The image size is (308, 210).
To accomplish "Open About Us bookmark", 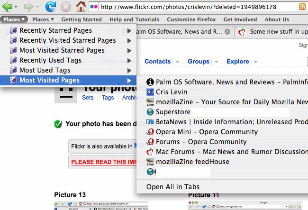I will pos(277,19).
